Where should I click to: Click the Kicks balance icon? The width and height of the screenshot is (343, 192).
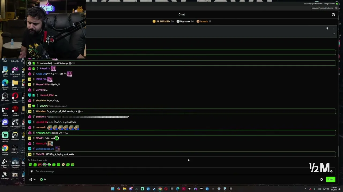tap(41, 179)
